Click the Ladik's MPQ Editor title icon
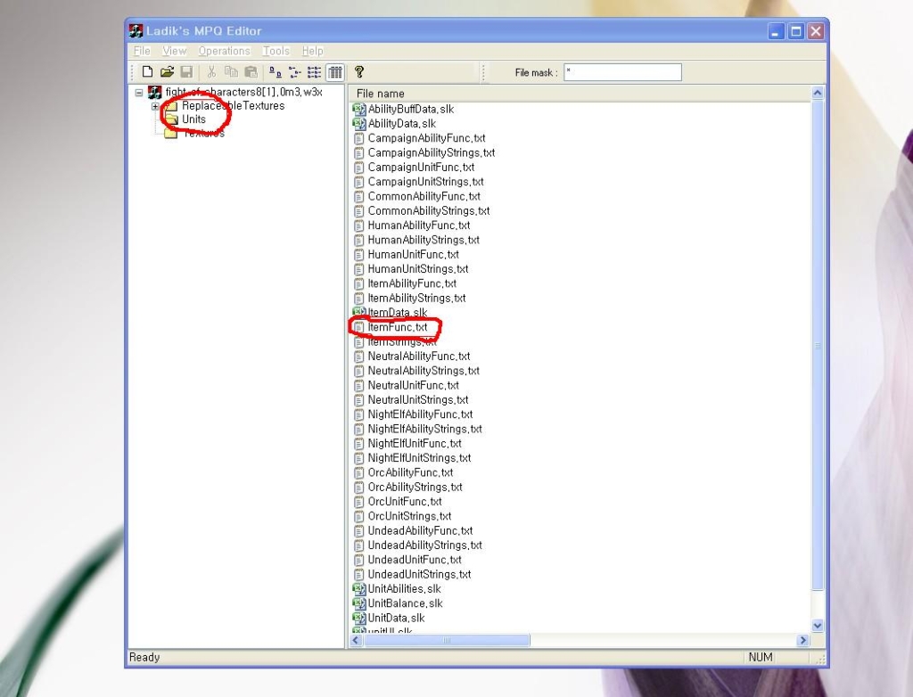913x697 pixels. pos(136,31)
